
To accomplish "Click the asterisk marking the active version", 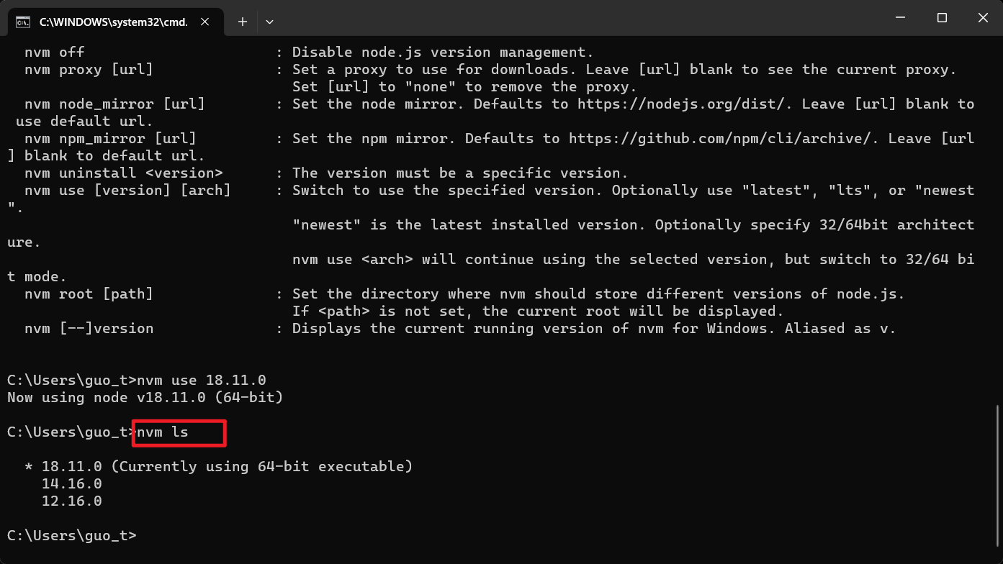I will 29,468.
